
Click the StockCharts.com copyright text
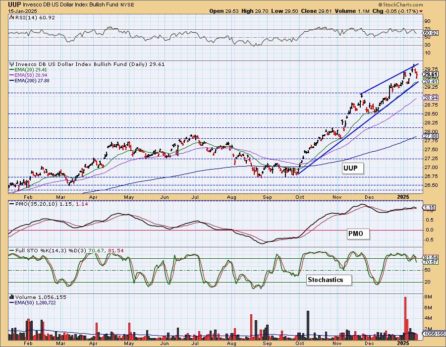tap(400, 4)
